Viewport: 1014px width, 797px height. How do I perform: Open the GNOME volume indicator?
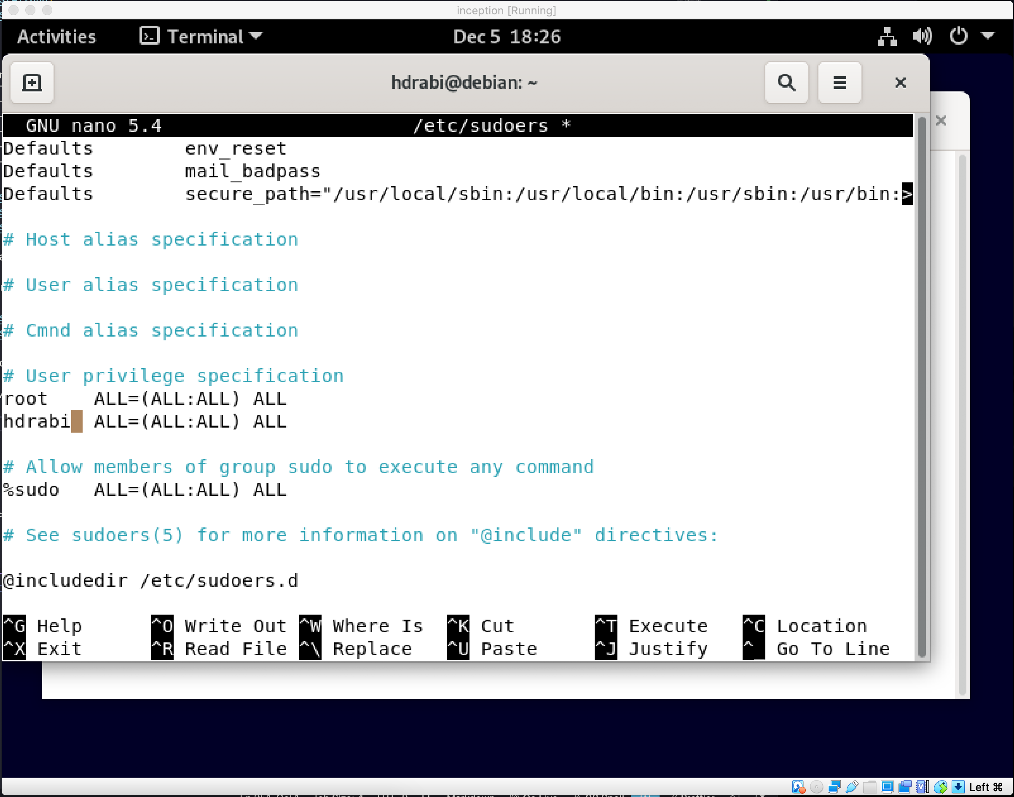point(922,36)
